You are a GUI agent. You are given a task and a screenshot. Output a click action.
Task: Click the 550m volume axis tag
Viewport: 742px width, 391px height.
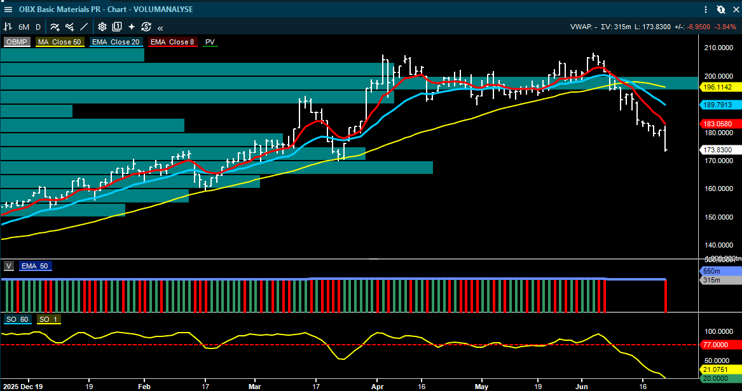[x=720, y=272]
